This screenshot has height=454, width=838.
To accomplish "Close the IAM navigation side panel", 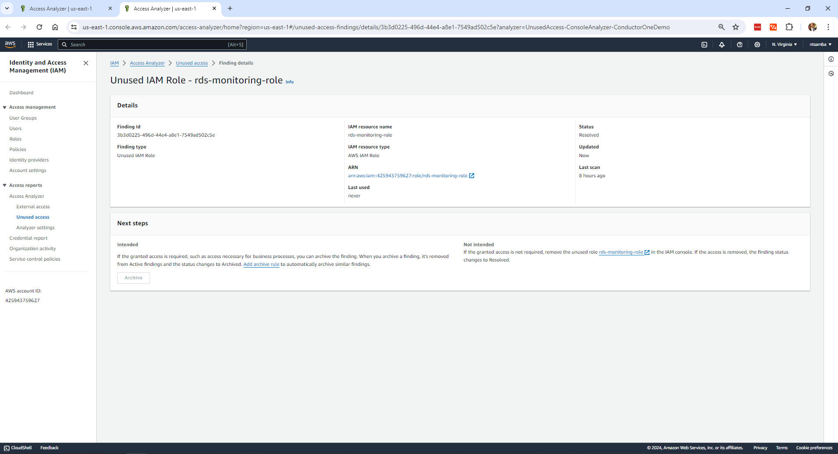I will click(86, 63).
